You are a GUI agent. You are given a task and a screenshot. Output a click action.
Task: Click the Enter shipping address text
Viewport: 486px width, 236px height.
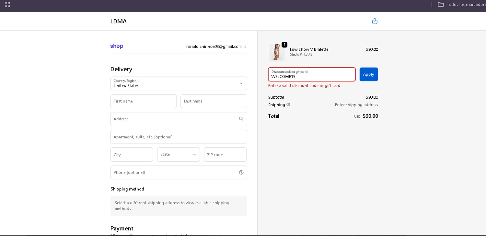356,105
